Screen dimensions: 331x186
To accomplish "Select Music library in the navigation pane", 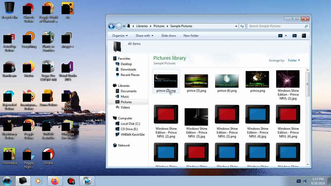I will point(125,97).
